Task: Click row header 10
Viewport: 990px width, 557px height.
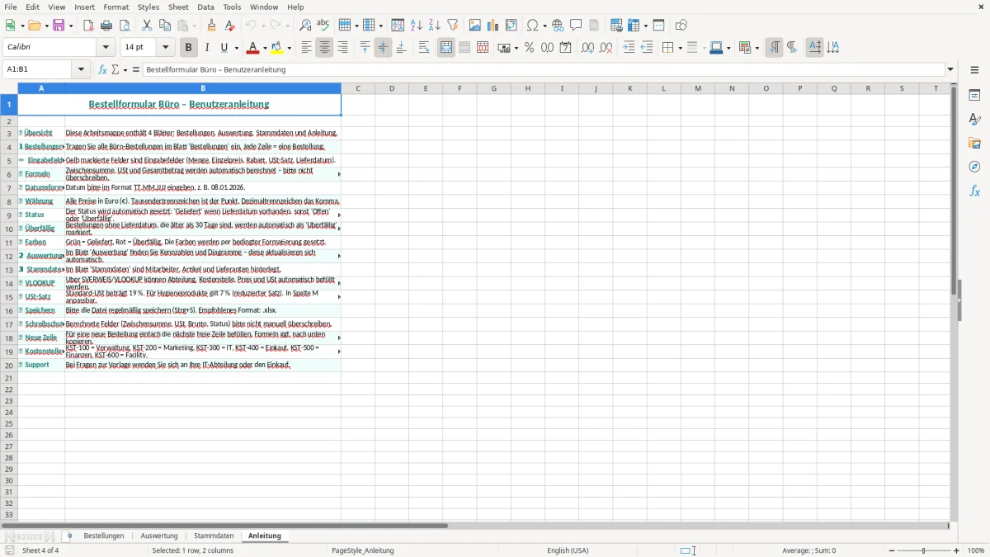Action: coord(9,229)
